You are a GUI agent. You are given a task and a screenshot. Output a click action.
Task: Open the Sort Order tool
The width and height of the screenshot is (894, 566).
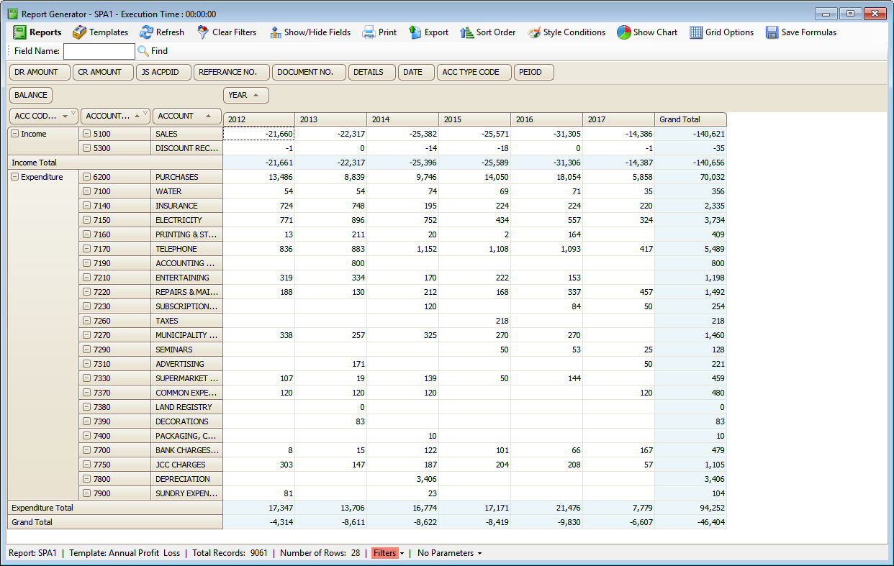[x=488, y=32]
